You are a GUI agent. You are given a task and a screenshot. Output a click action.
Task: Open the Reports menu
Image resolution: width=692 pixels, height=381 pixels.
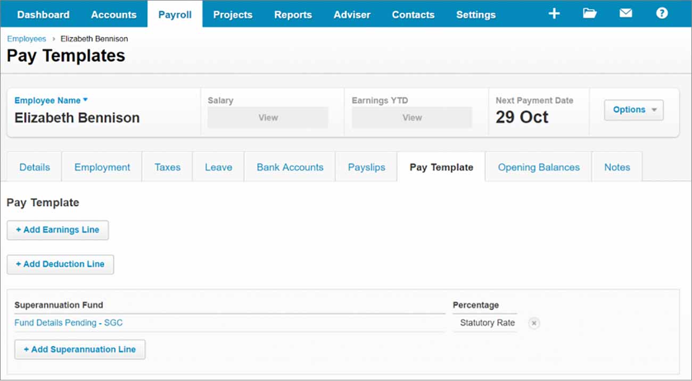(293, 14)
